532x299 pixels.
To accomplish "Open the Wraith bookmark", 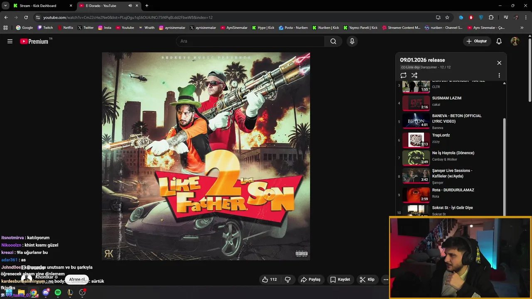I will point(146,28).
